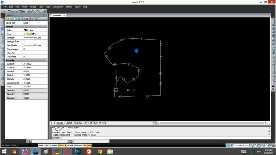The height and width of the screenshot is (155, 276).
Task: Collapse the General section in Inspector
Action: pos(46,27)
